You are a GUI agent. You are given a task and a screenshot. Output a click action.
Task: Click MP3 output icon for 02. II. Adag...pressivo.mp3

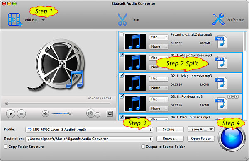click(x=221, y=83)
